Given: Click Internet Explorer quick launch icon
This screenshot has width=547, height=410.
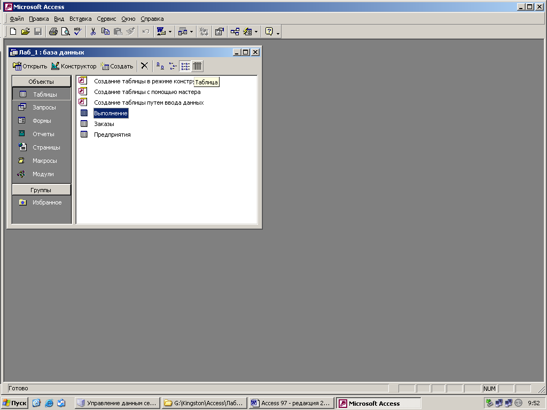Looking at the screenshot, I should pos(49,403).
